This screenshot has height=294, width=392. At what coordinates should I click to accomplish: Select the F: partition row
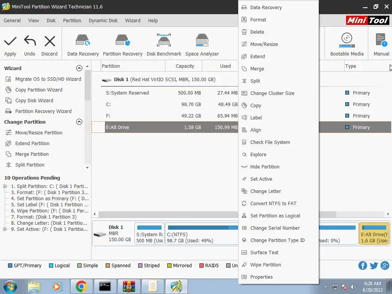(165, 116)
